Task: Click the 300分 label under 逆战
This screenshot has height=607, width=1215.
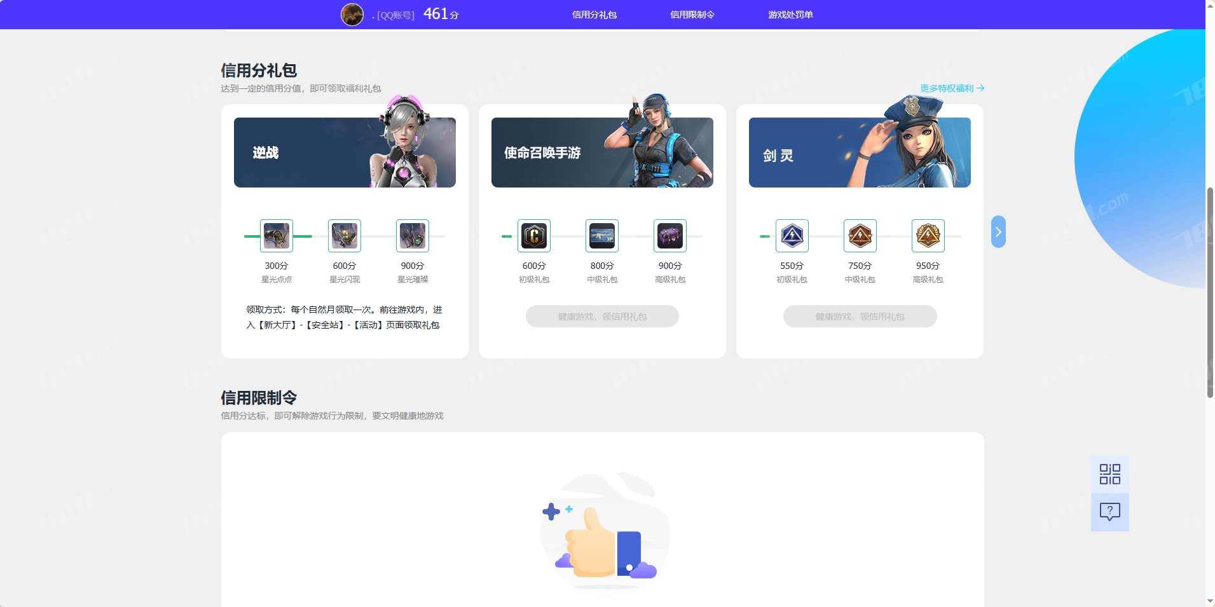Action: pos(277,266)
